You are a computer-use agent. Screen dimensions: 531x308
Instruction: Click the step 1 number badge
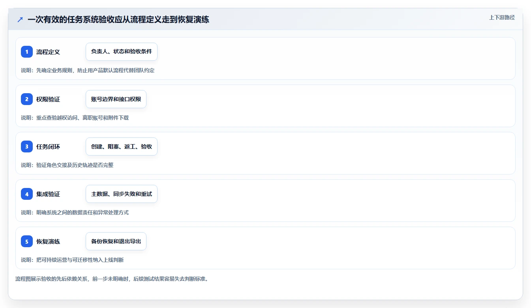pos(27,52)
